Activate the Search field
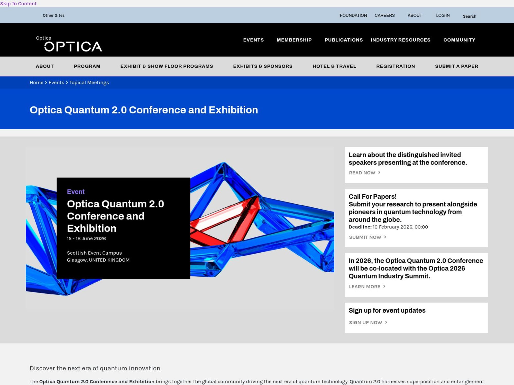The width and height of the screenshot is (514, 385). pyautogui.click(x=470, y=16)
